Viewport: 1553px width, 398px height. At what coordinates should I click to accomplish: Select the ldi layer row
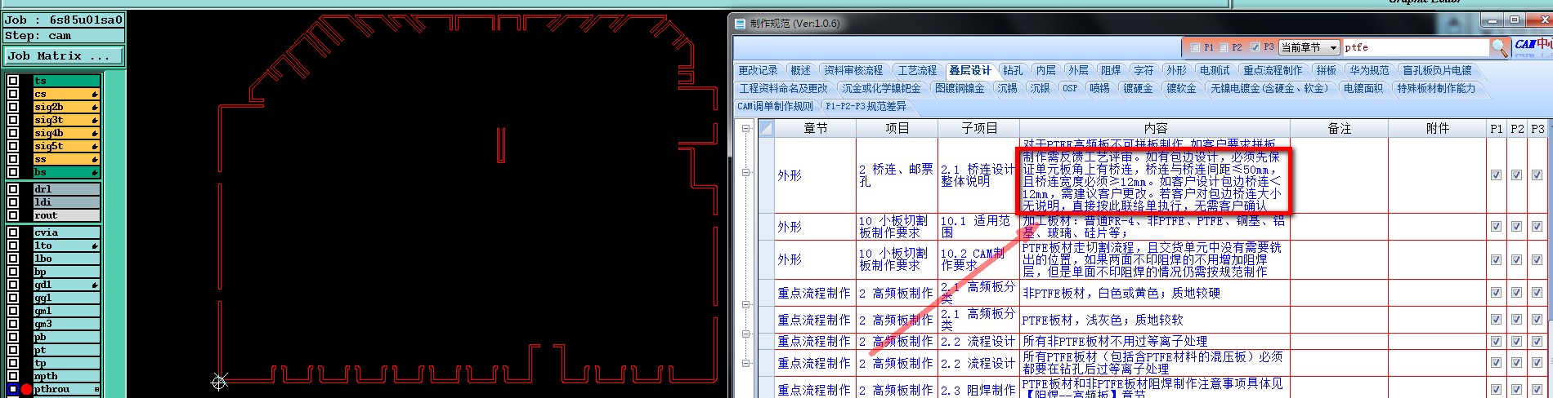[x=66, y=202]
